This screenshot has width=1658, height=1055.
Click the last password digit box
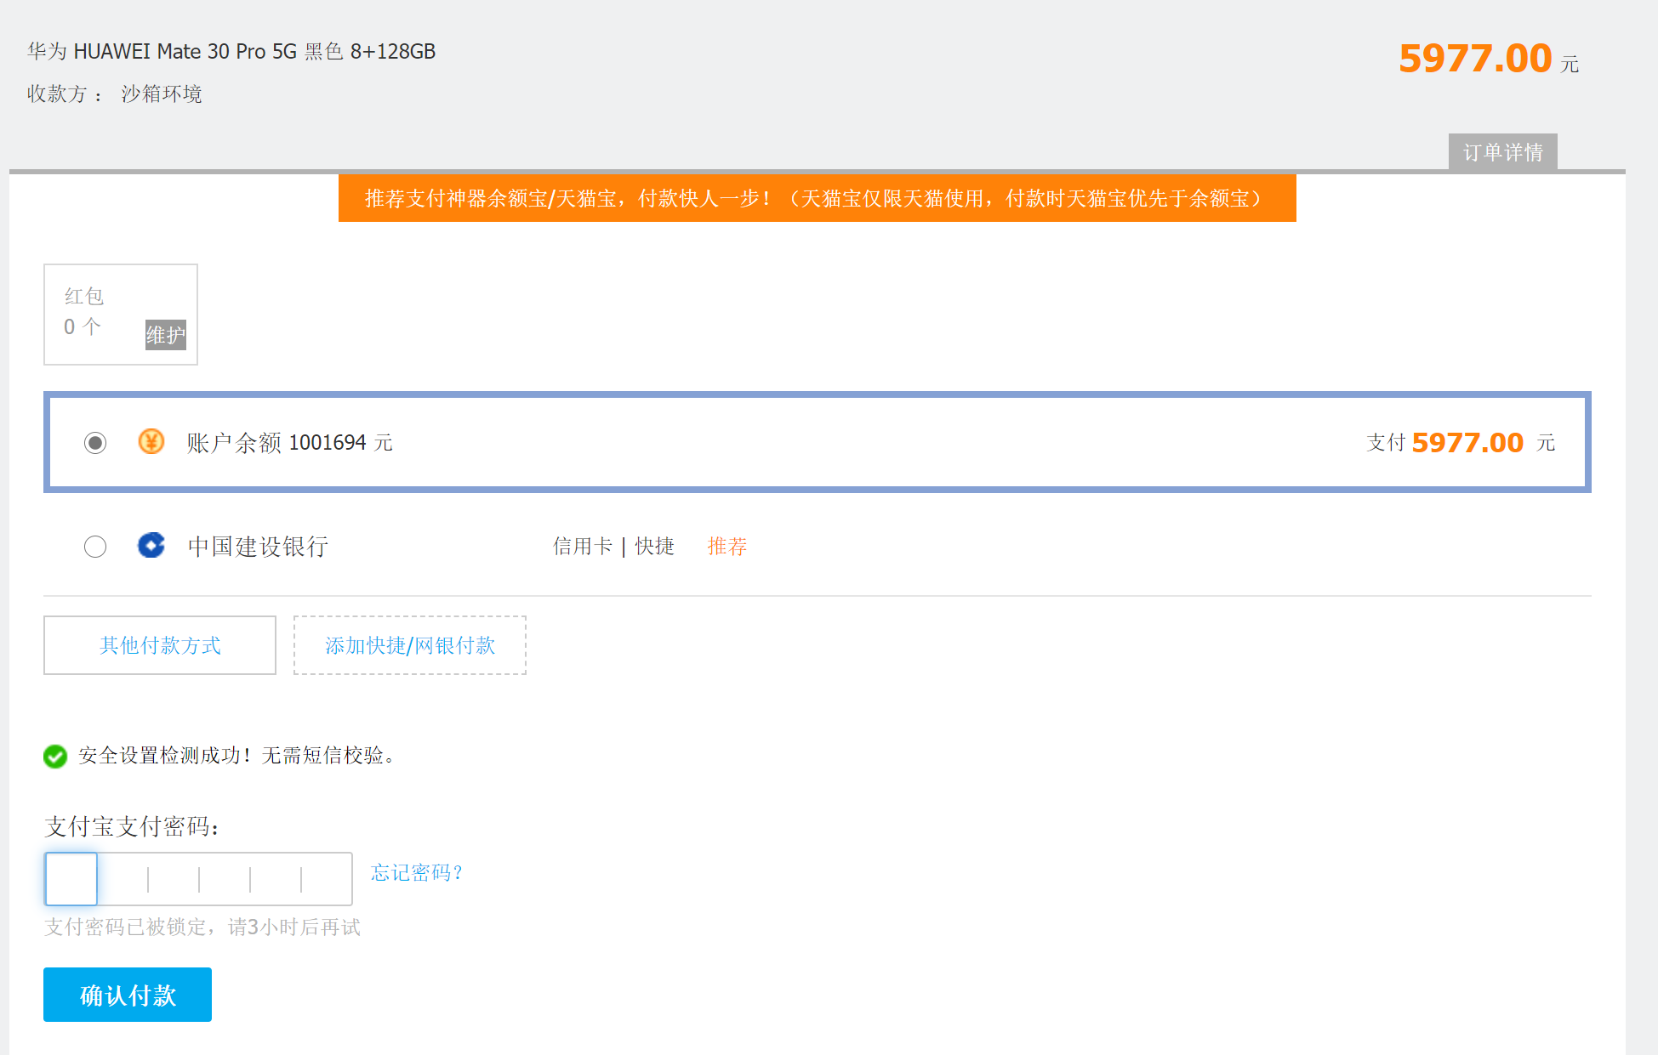pos(327,879)
